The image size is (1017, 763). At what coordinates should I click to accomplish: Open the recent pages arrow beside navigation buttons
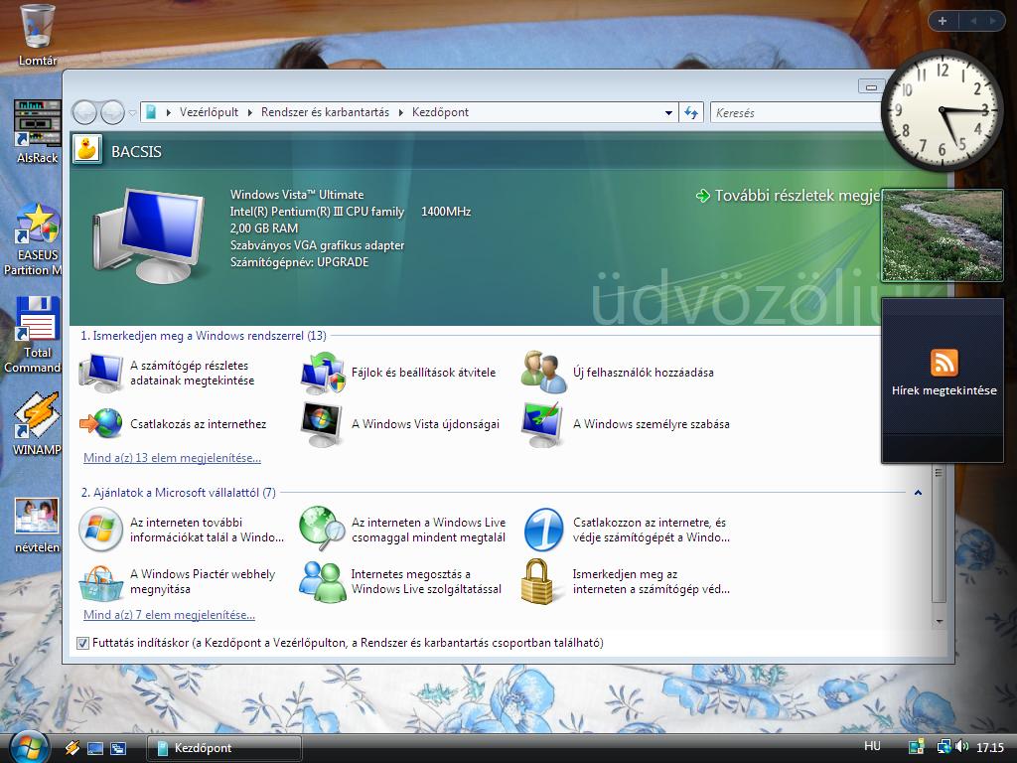click(x=132, y=113)
